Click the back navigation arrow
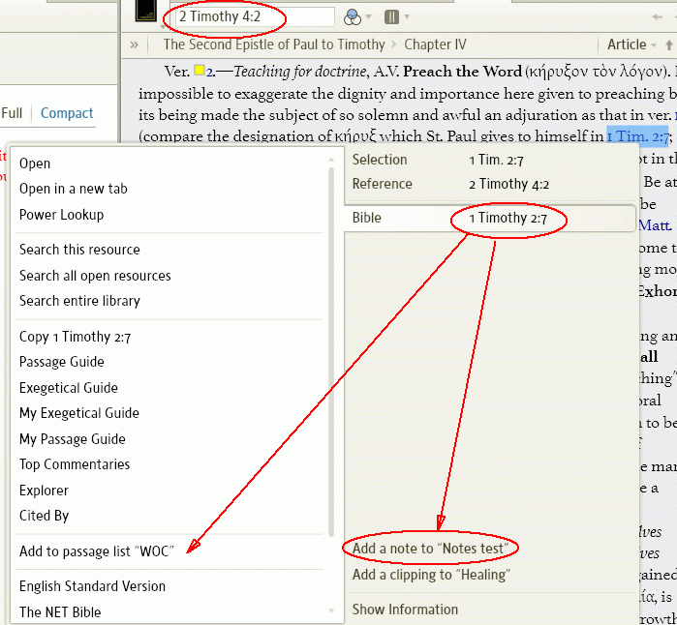This screenshot has height=625, width=677. tap(657, 17)
